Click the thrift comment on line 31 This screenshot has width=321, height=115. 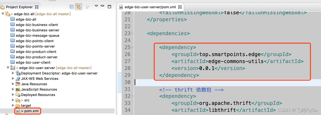point(191,89)
